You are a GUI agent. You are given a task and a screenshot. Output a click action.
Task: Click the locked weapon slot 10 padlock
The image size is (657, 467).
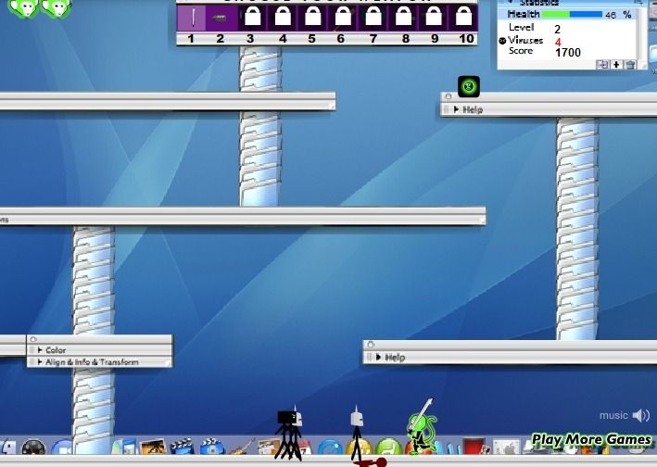click(x=464, y=17)
